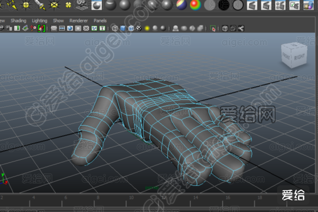
Task: Jump to frame 16 on timeline
Action: pos(228,197)
